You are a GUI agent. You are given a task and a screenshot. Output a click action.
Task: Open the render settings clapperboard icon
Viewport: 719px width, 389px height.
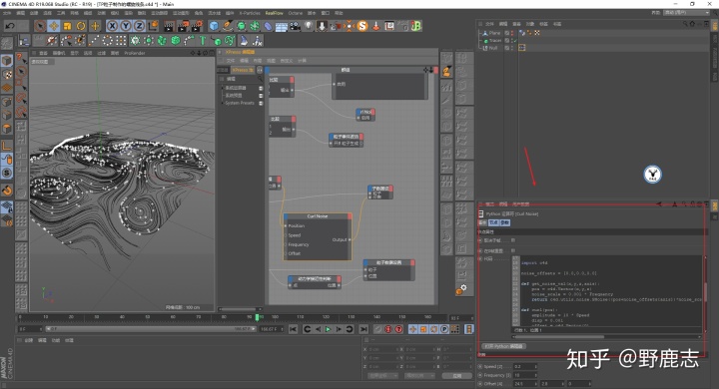point(197,26)
